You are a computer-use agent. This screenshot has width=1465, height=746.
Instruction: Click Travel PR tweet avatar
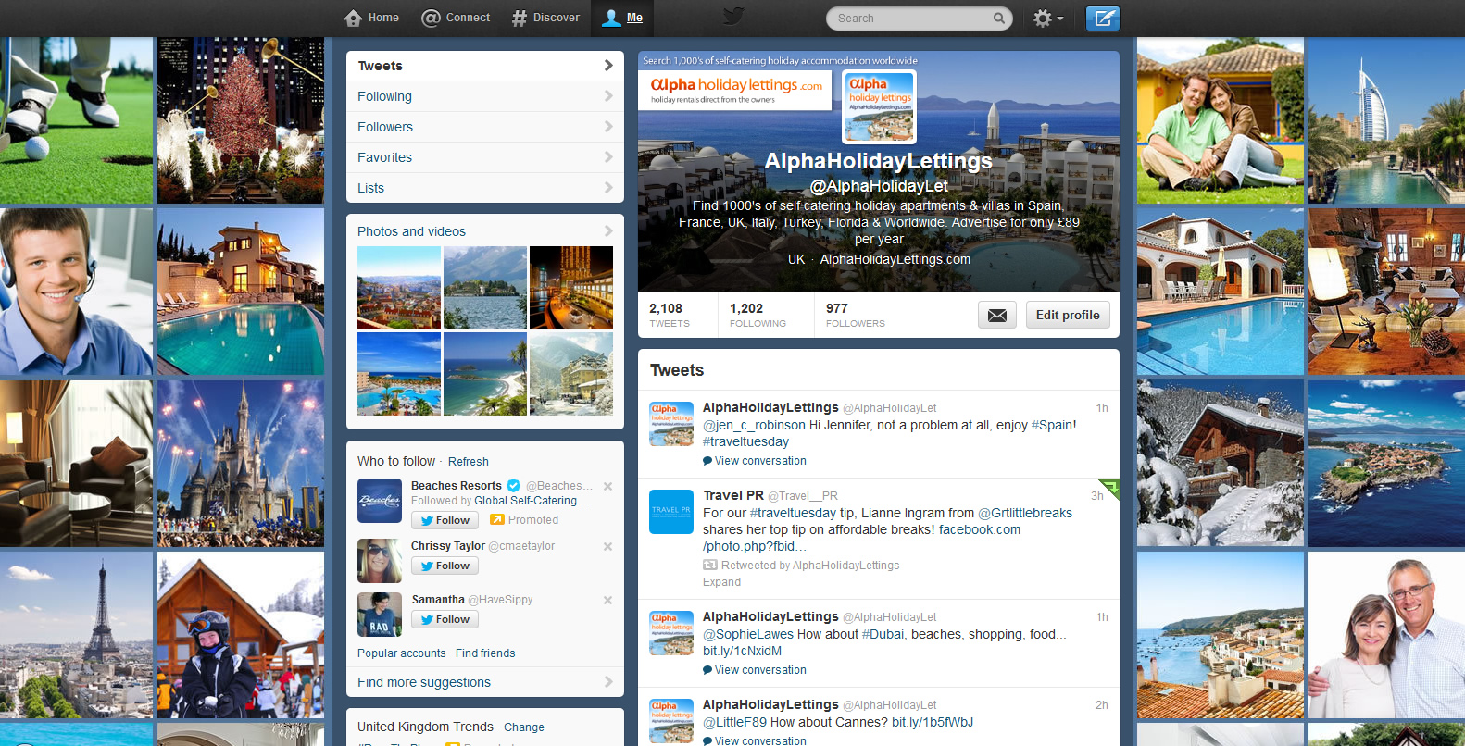click(x=671, y=512)
